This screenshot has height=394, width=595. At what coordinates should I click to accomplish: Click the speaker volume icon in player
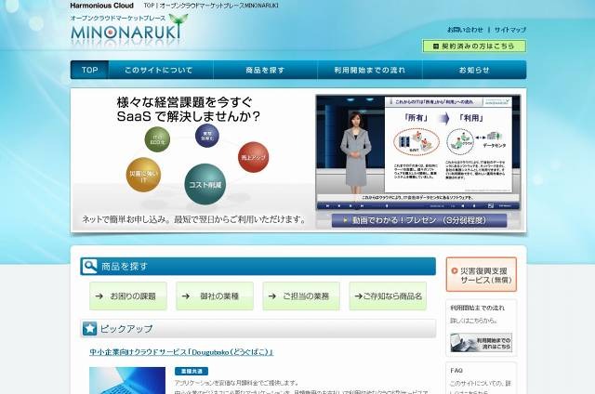point(463,206)
